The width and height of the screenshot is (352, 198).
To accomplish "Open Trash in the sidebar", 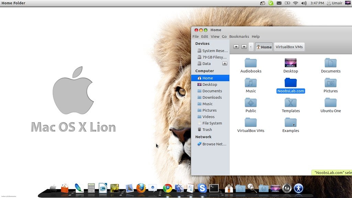I will click(210, 130).
